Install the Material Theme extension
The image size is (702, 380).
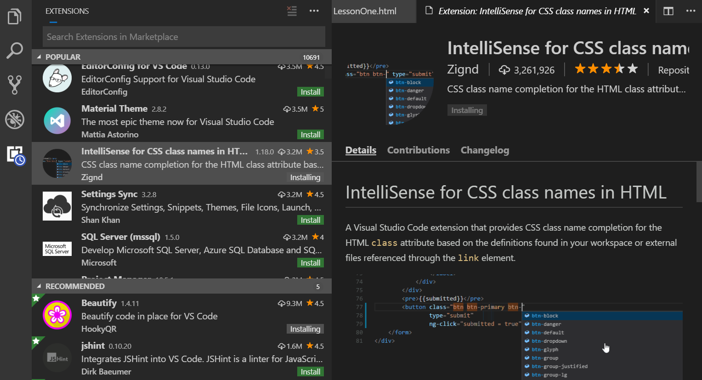coord(311,135)
